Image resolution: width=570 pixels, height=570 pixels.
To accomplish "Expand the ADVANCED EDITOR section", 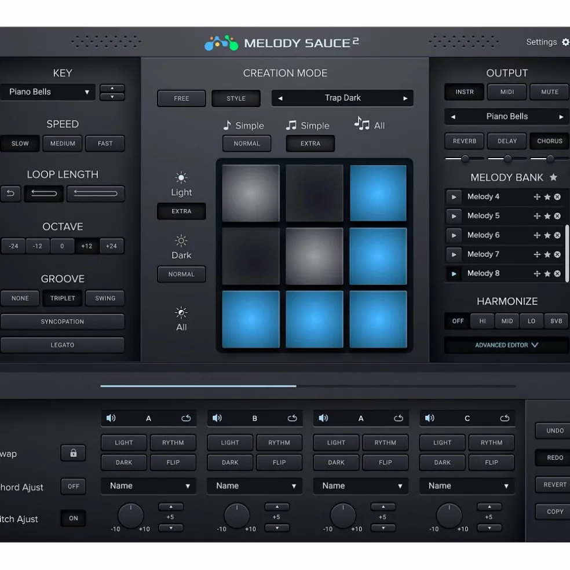I will pos(506,345).
